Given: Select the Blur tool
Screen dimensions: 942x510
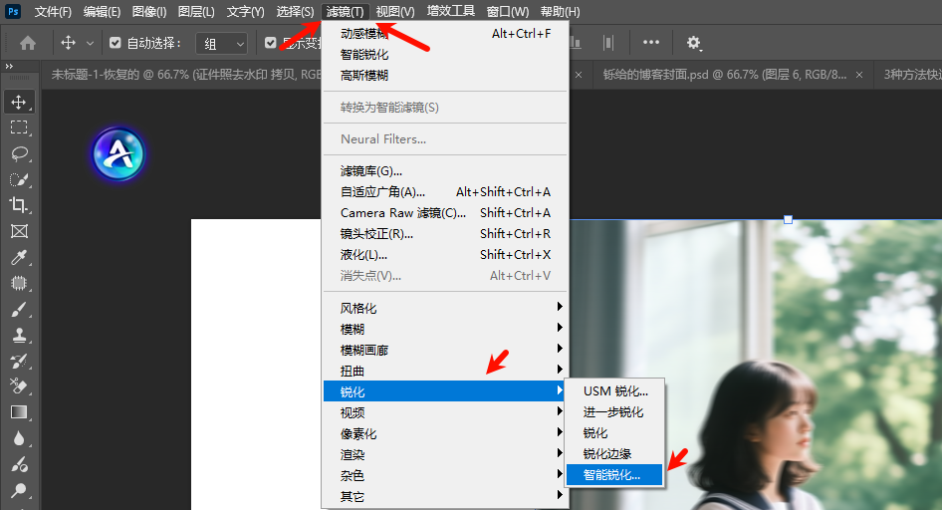Looking at the screenshot, I should (x=19, y=438).
